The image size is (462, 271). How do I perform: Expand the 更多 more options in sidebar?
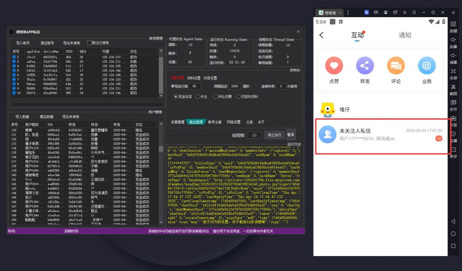[x=453, y=150]
